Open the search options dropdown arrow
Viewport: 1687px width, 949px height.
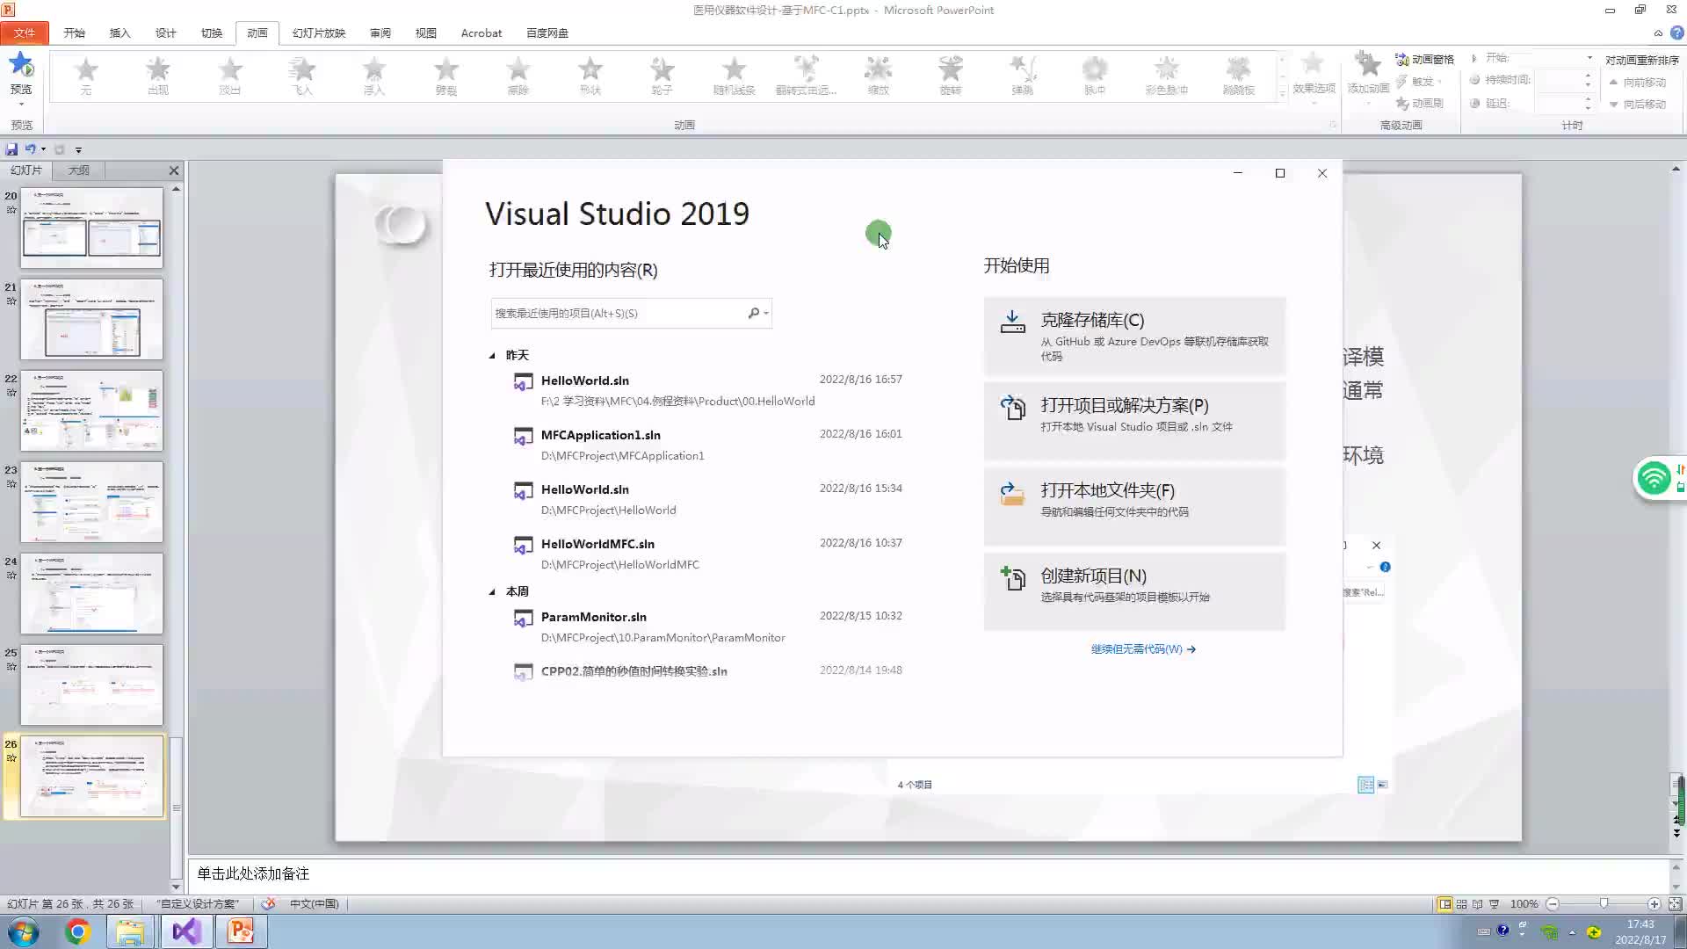click(x=766, y=313)
